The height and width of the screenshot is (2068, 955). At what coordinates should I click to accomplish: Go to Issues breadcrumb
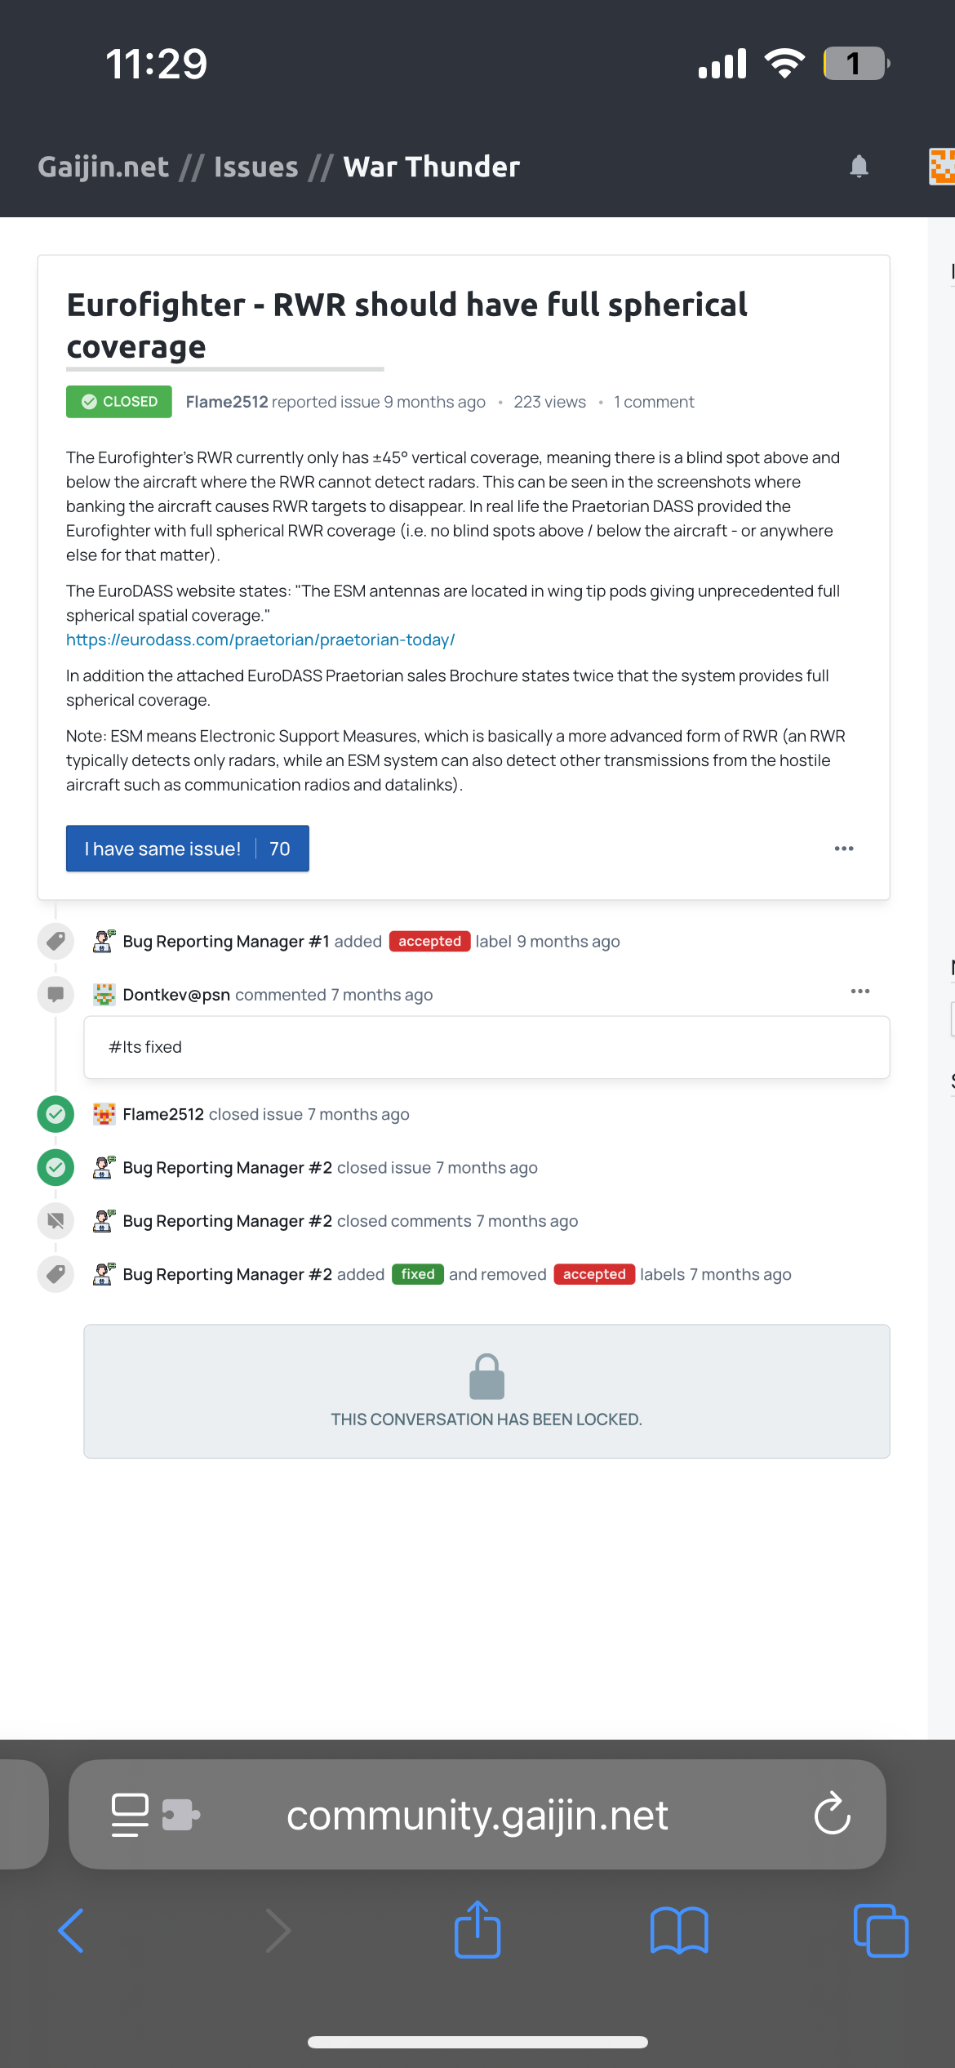click(x=256, y=167)
